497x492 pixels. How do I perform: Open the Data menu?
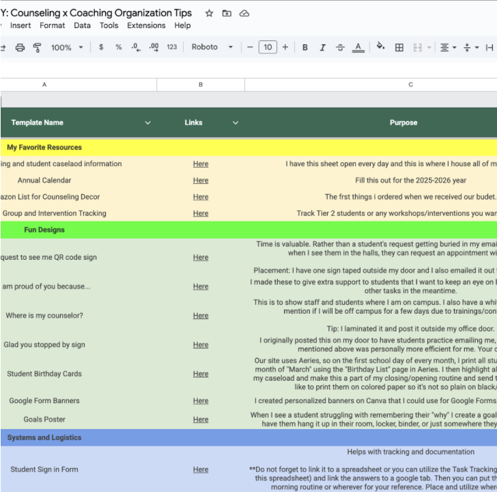click(82, 25)
